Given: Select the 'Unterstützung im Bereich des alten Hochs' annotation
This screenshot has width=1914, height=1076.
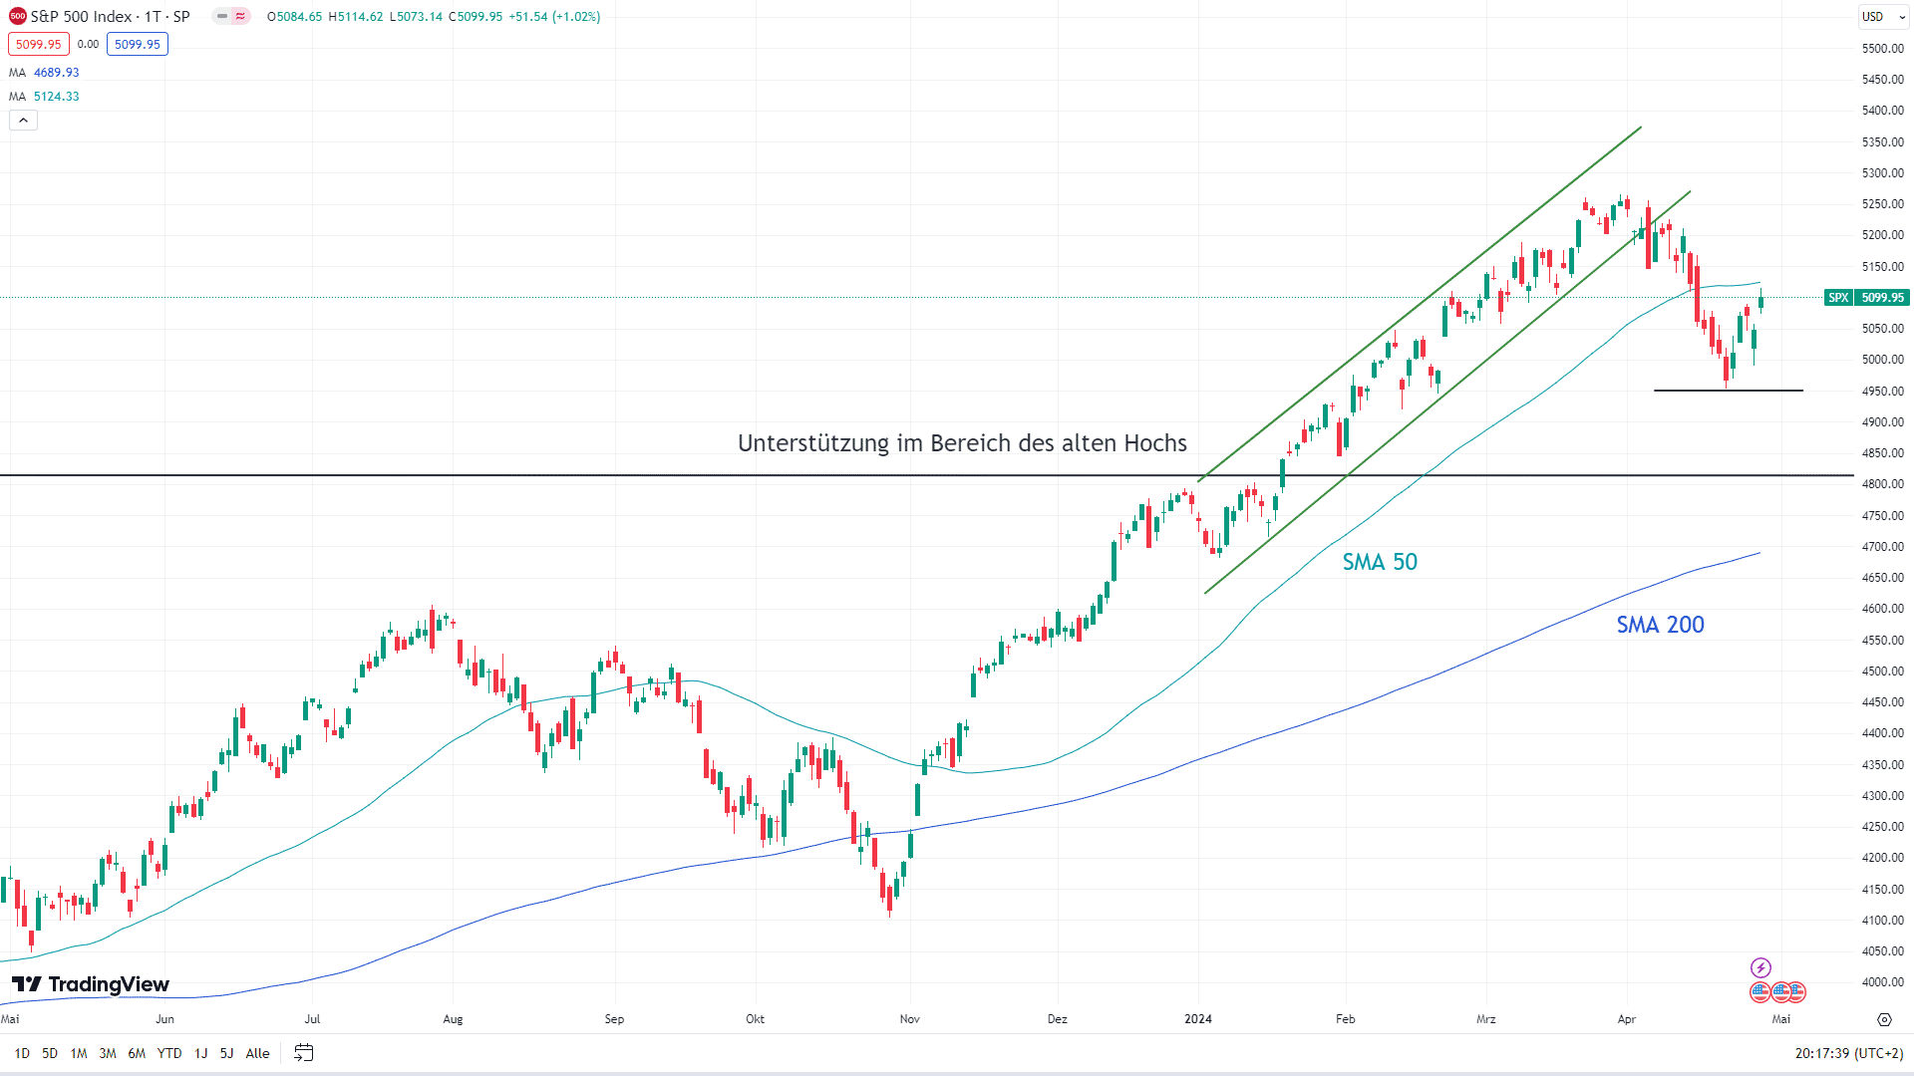Looking at the screenshot, I should (962, 443).
